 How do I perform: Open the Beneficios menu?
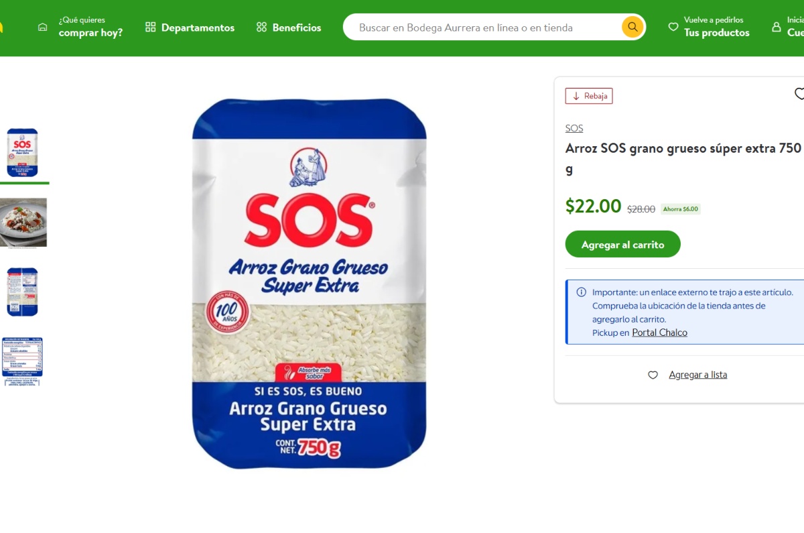[x=296, y=27]
